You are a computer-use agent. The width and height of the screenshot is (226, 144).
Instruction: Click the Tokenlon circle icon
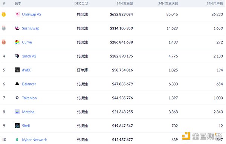17,98
